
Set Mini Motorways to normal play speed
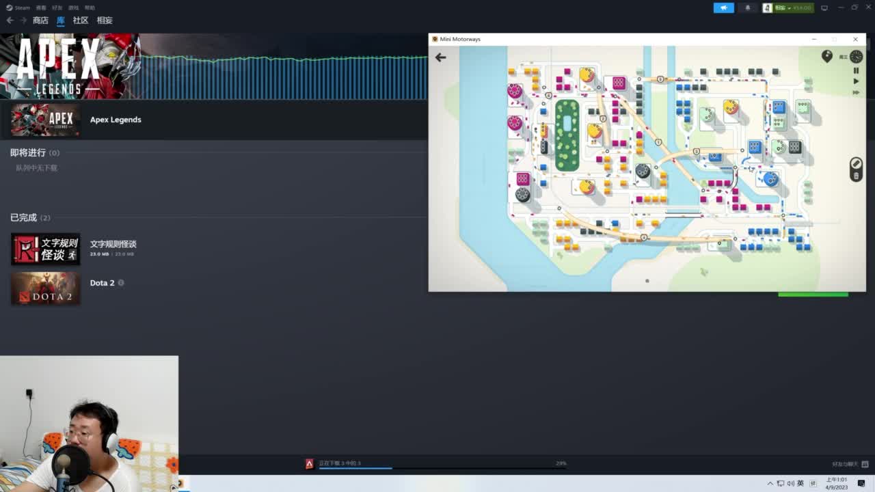(x=856, y=81)
